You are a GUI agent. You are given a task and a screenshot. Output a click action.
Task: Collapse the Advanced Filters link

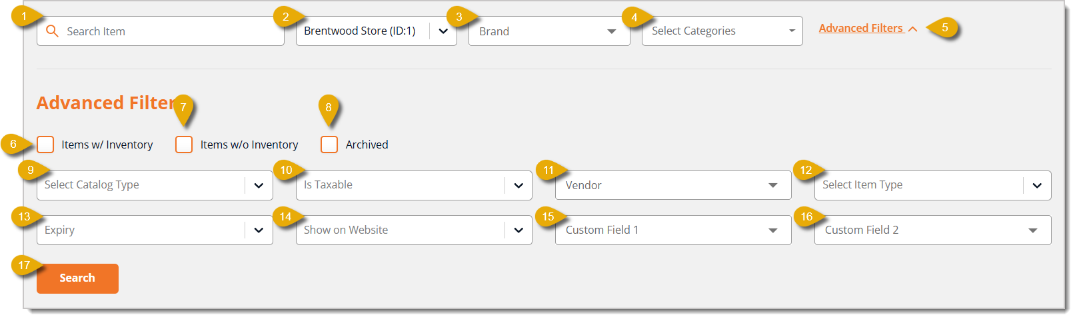click(868, 28)
